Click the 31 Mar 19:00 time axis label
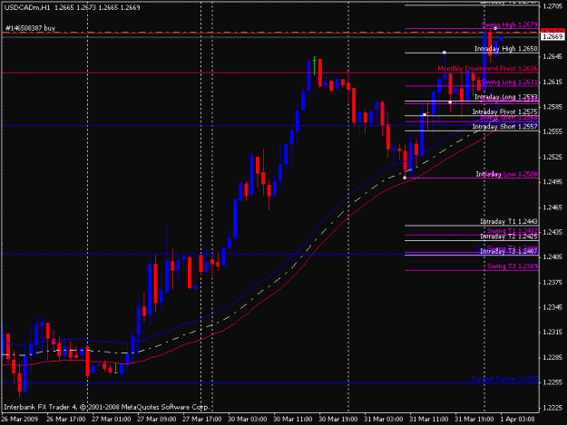Viewport: 567px width, 425px height. (x=474, y=420)
